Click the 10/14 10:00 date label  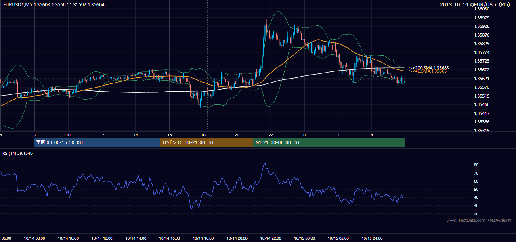pyautogui.click(x=68, y=238)
